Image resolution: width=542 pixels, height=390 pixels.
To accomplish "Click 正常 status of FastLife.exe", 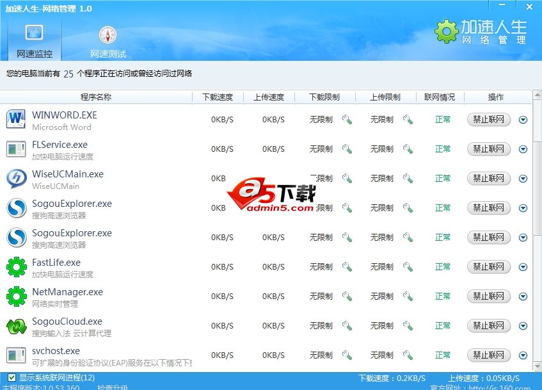I will tap(443, 267).
